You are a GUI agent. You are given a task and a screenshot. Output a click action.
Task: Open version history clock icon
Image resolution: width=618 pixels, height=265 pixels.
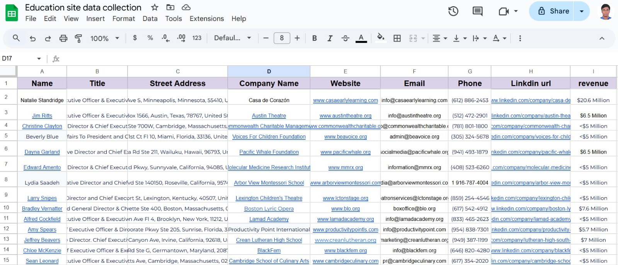[x=453, y=11]
